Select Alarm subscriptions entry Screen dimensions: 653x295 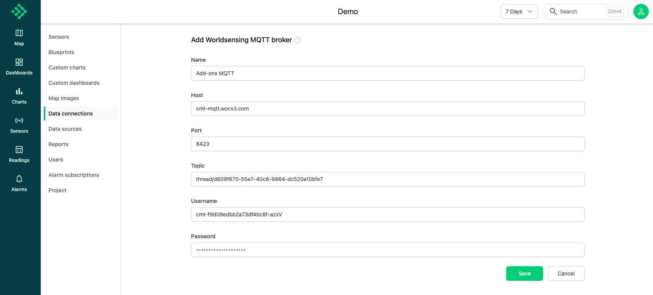click(x=73, y=175)
